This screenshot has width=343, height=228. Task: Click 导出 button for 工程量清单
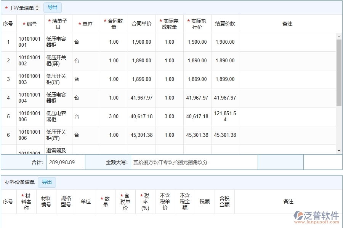tap(52, 7)
